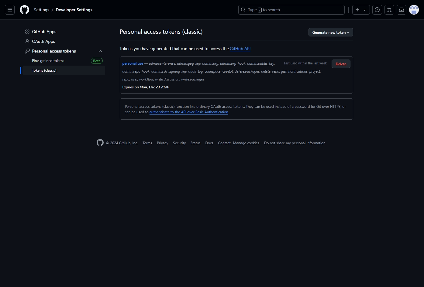Open the Privacy footer link
Viewport: 424px width, 287px height.
click(163, 143)
